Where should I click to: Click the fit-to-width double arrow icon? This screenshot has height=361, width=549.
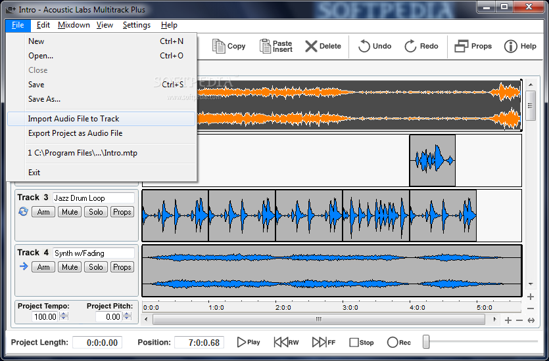tap(531, 320)
